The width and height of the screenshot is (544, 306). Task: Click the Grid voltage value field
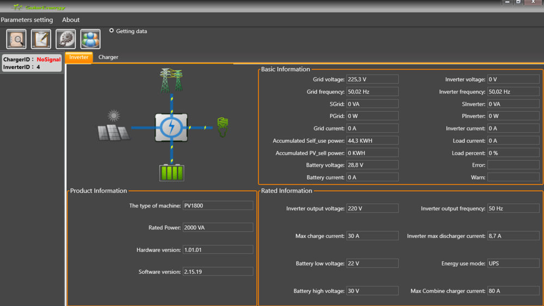(x=372, y=79)
